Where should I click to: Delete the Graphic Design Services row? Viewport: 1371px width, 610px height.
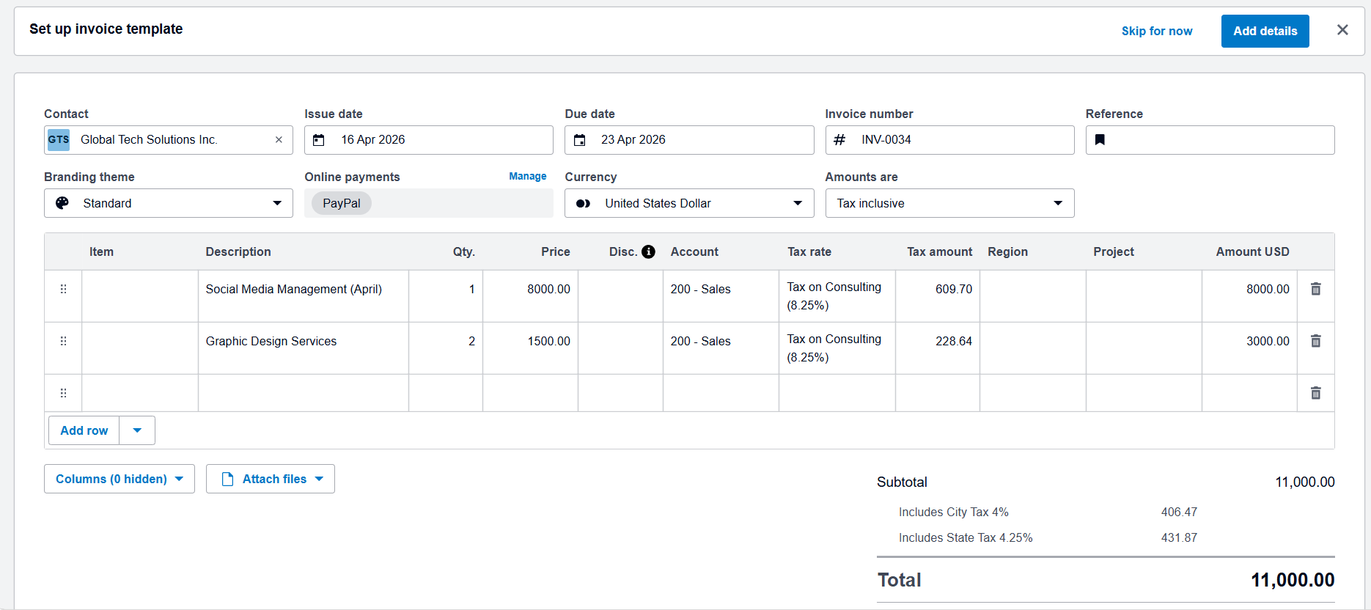[1316, 341]
